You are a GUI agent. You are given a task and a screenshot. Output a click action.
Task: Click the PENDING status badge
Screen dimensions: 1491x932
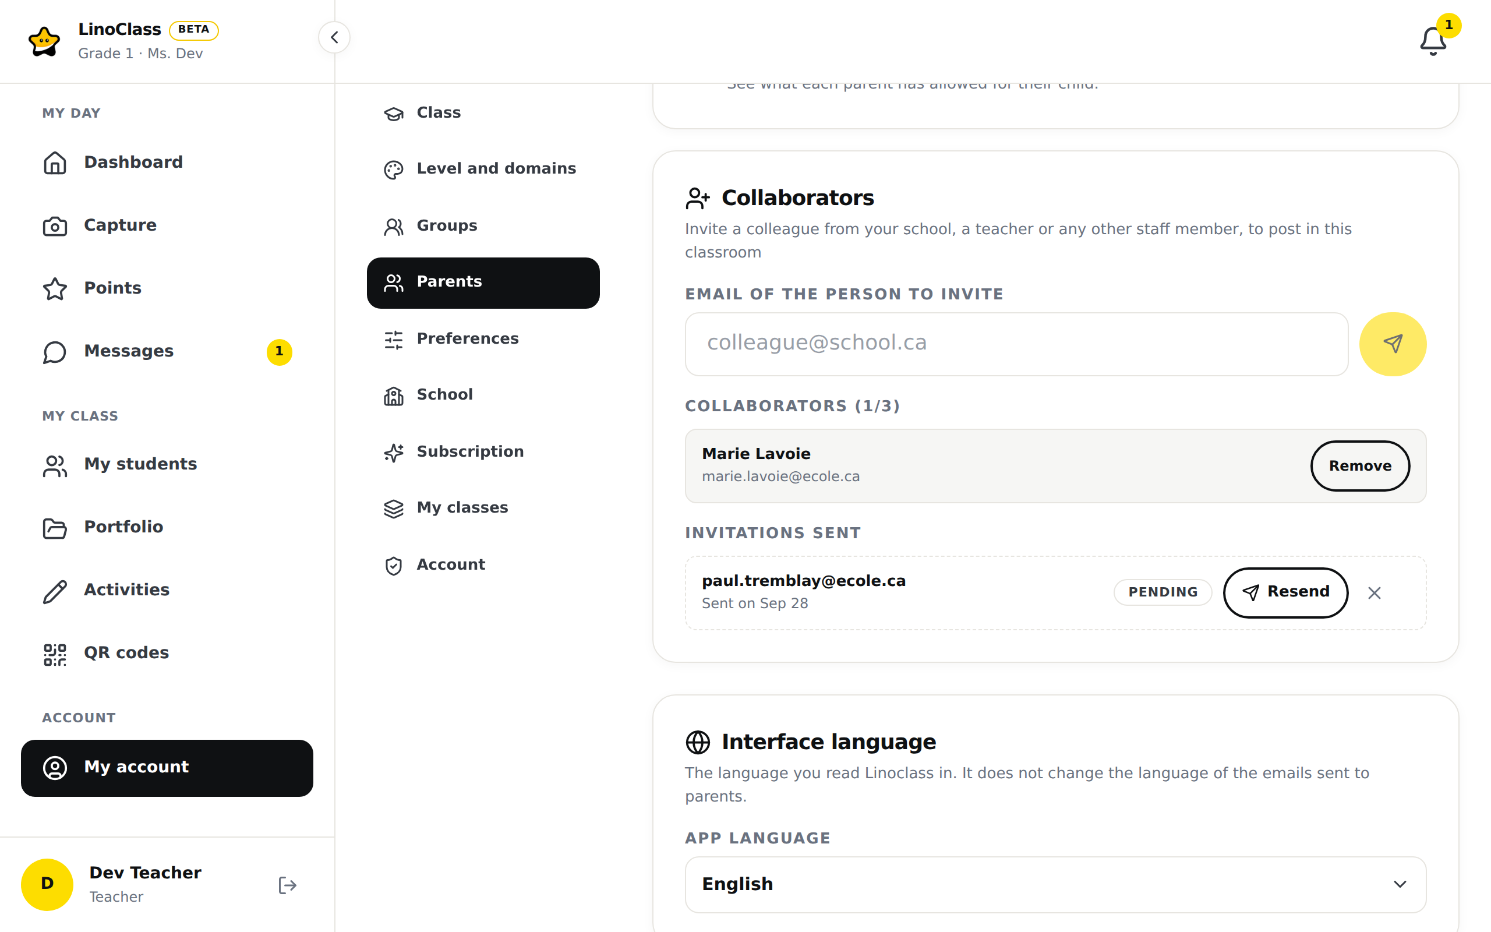click(x=1162, y=592)
